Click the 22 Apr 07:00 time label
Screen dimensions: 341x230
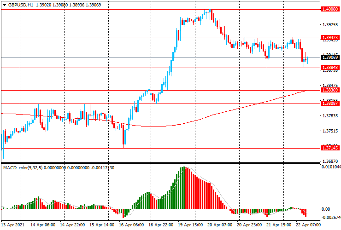pyautogui.click(x=308, y=224)
